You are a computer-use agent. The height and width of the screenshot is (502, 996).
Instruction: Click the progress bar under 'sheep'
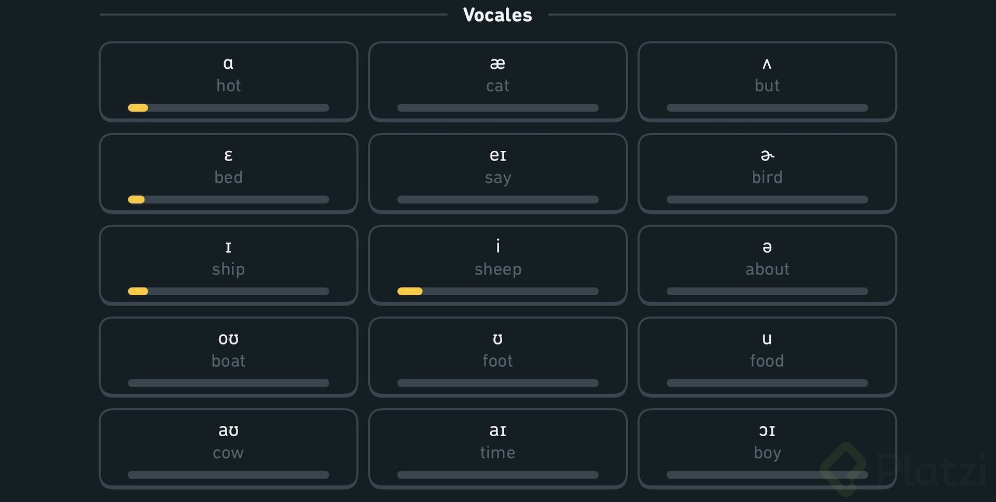point(497,291)
